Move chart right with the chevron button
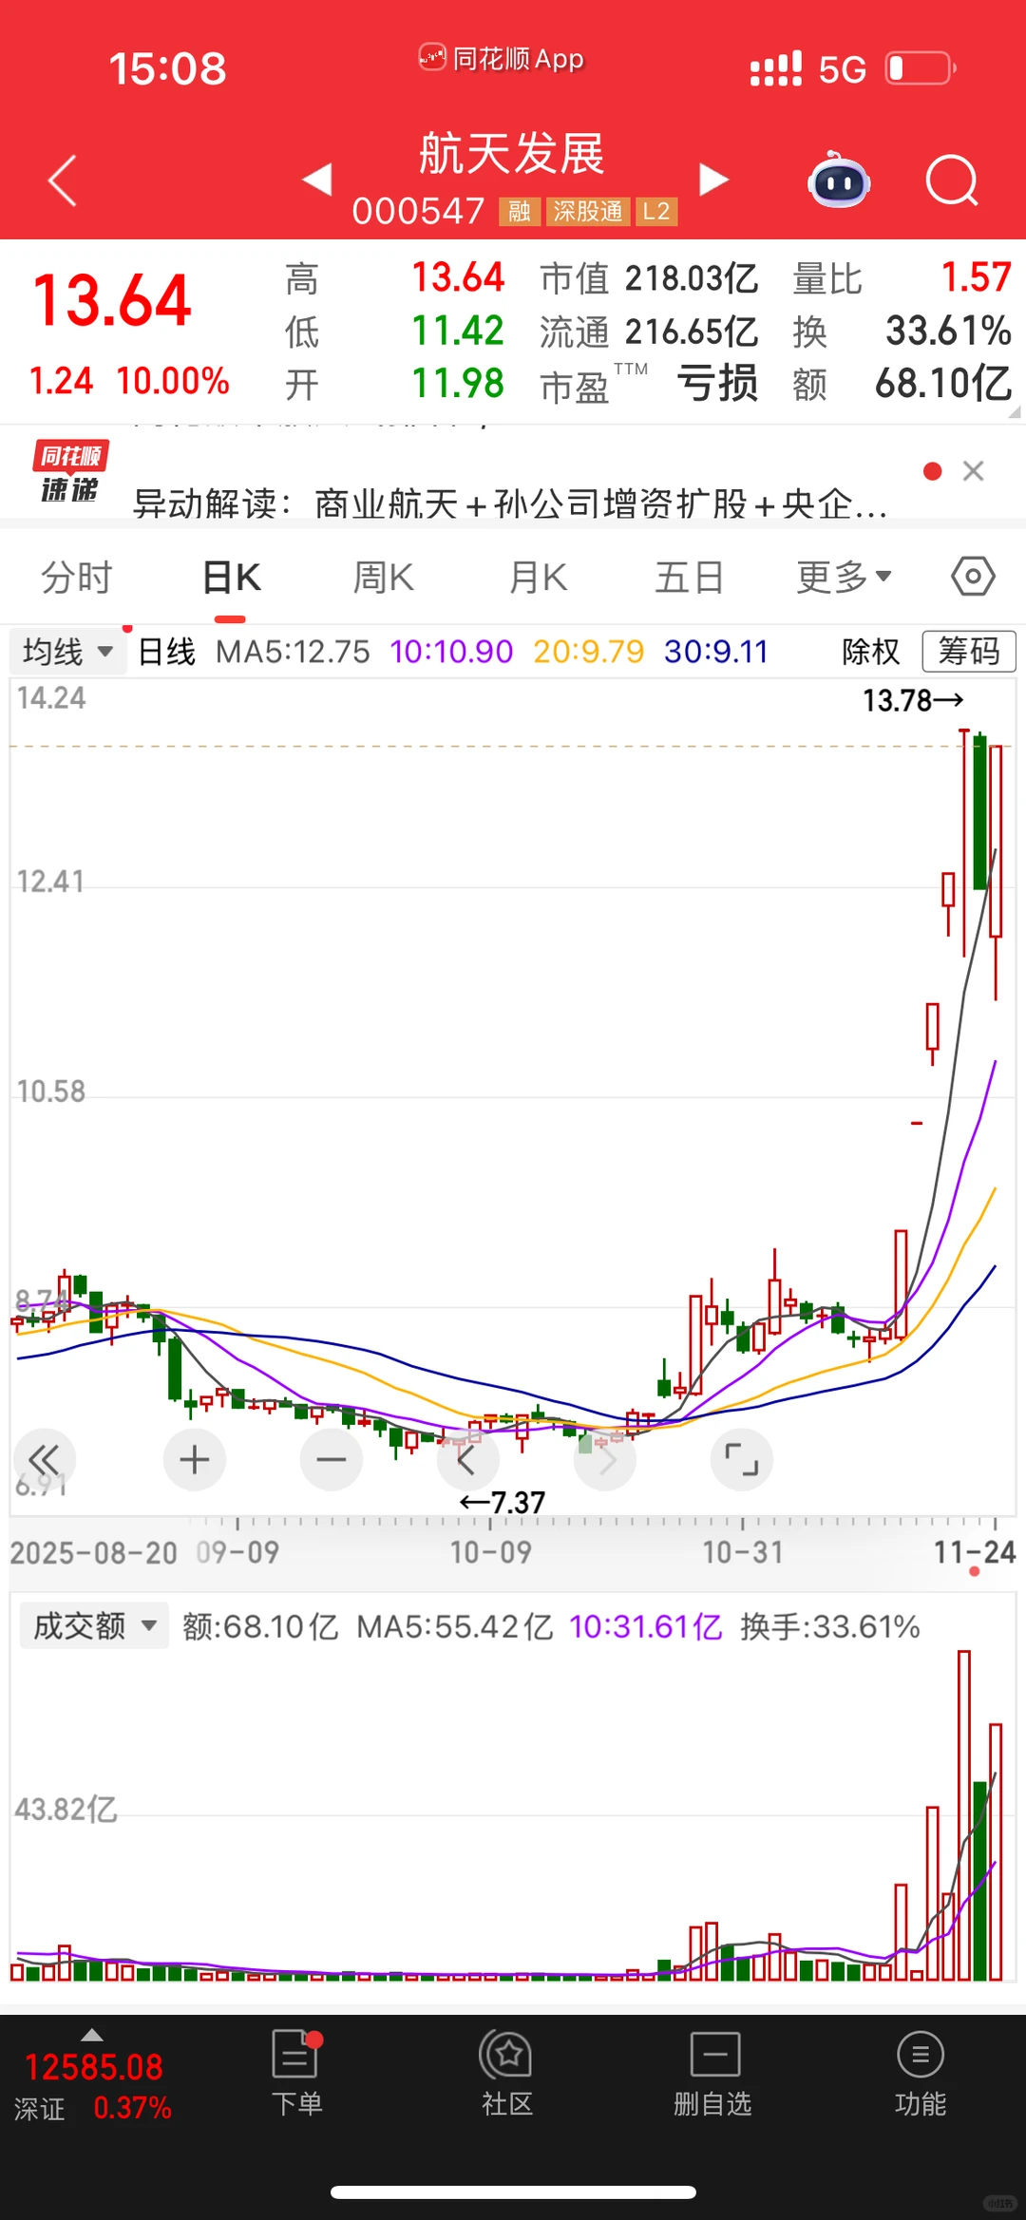The image size is (1026, 2220). coord(605,1460)
